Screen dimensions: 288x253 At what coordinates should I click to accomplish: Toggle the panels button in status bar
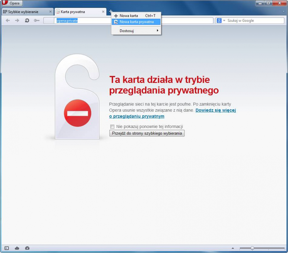coord(7,248)
